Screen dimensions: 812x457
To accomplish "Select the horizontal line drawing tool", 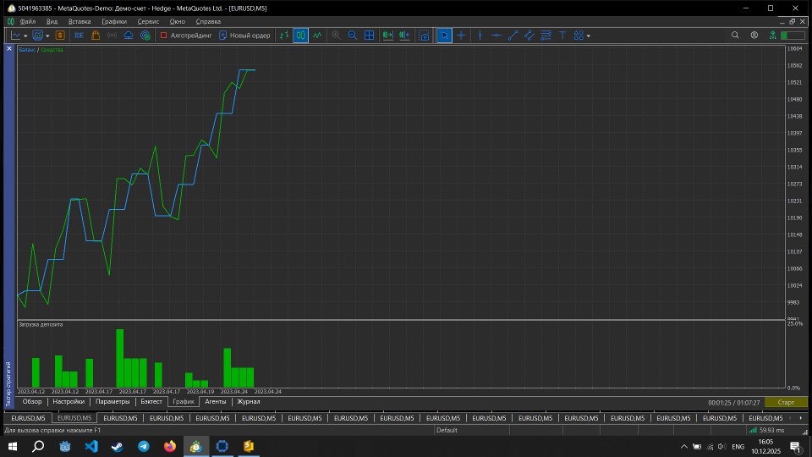I will coord(497,36).
